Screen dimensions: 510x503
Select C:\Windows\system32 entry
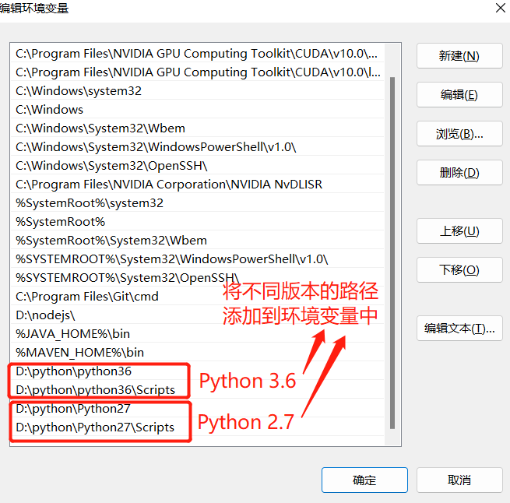198,91
